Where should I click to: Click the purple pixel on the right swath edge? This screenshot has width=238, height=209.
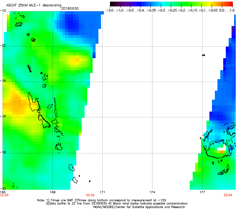tap(233, 29)
